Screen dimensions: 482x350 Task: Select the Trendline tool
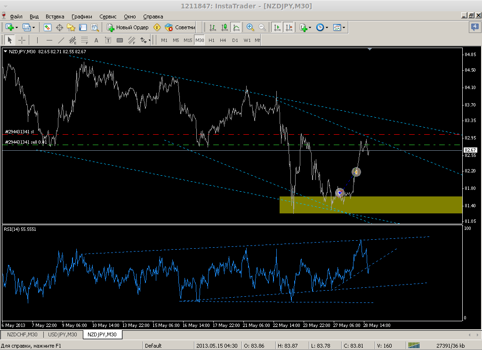61,40
